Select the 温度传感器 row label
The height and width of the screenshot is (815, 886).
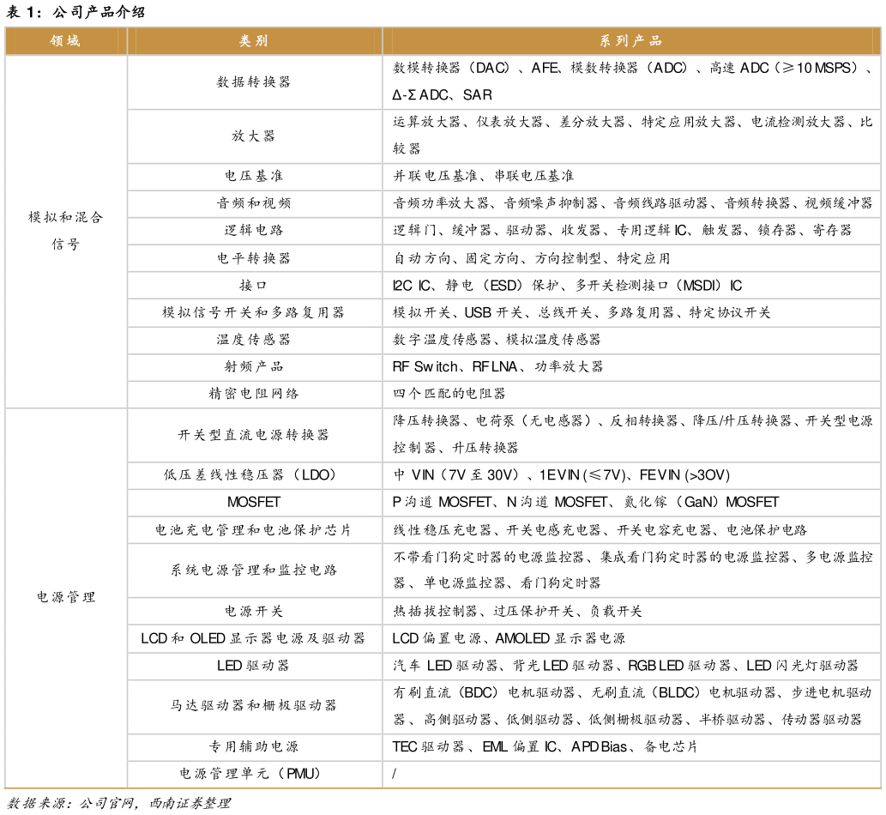click(x=255, y=340)
